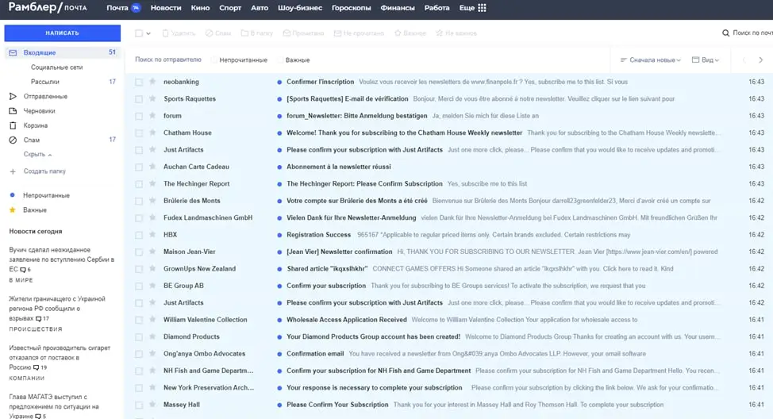Star the neobanking email
Viewport: 773px width, 419px height.
click(152, 81)
